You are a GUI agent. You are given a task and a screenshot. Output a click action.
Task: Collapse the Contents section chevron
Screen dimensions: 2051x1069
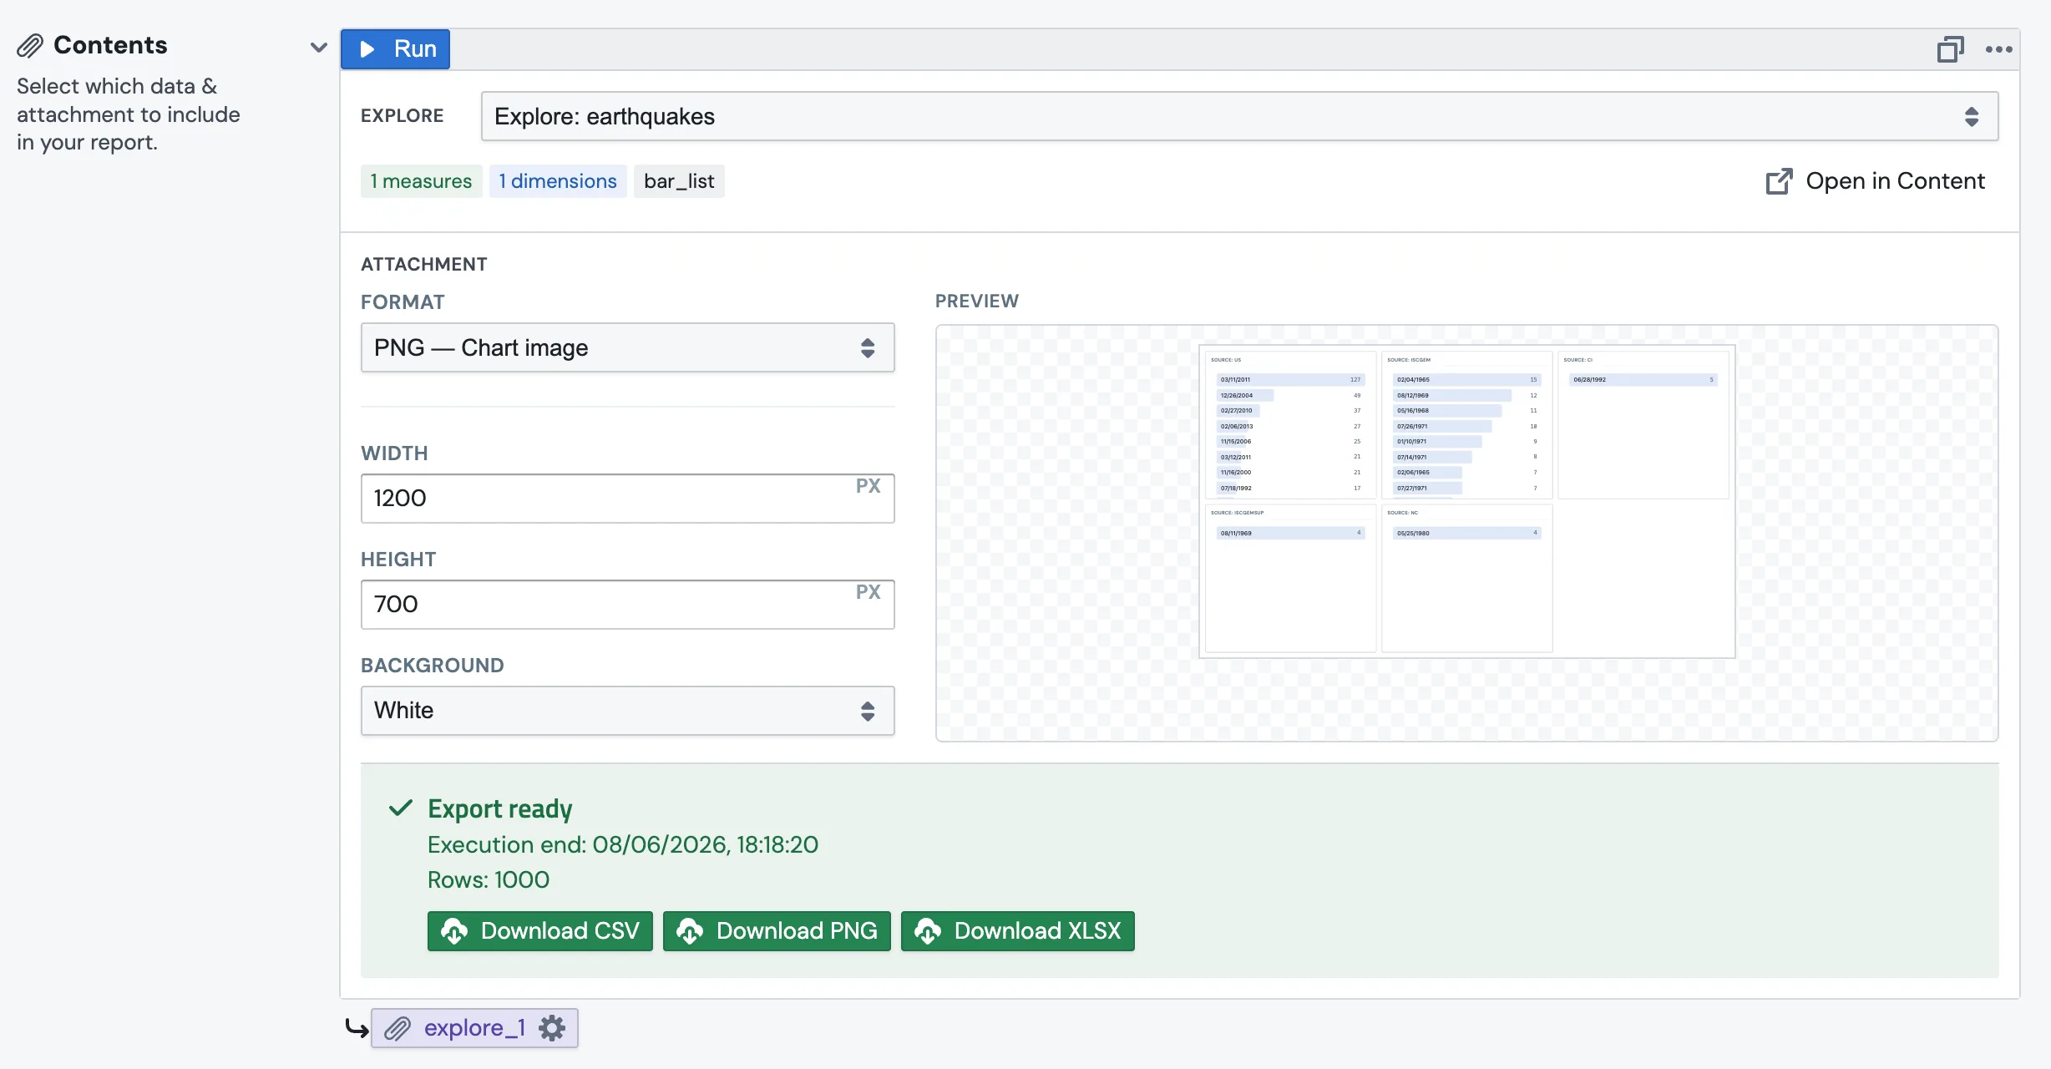click(318, 48)
